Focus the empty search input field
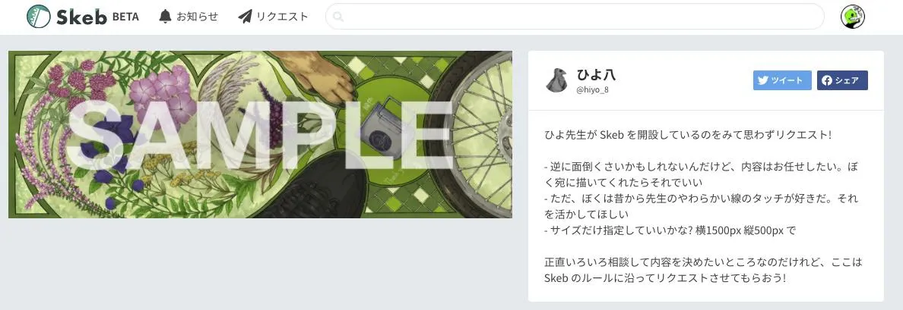Screen dimensions: 903x310 pyautogui.click(x=575, y=17)
